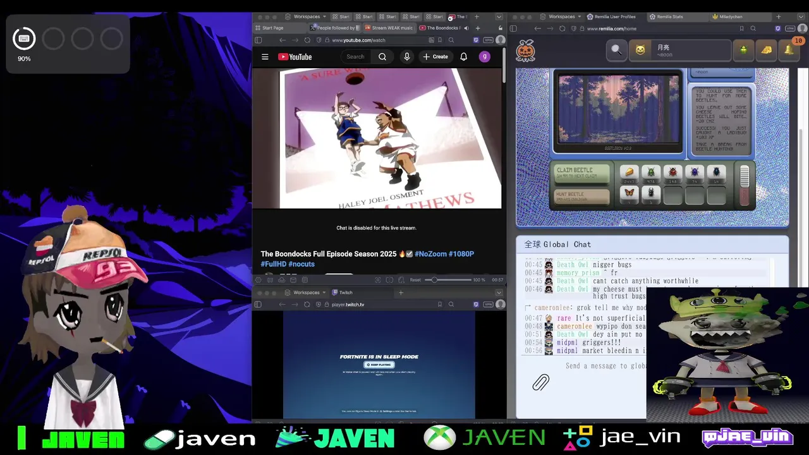809x455 pixels.
Task: Click the YouTube Create button
Action: coord(435,57)
